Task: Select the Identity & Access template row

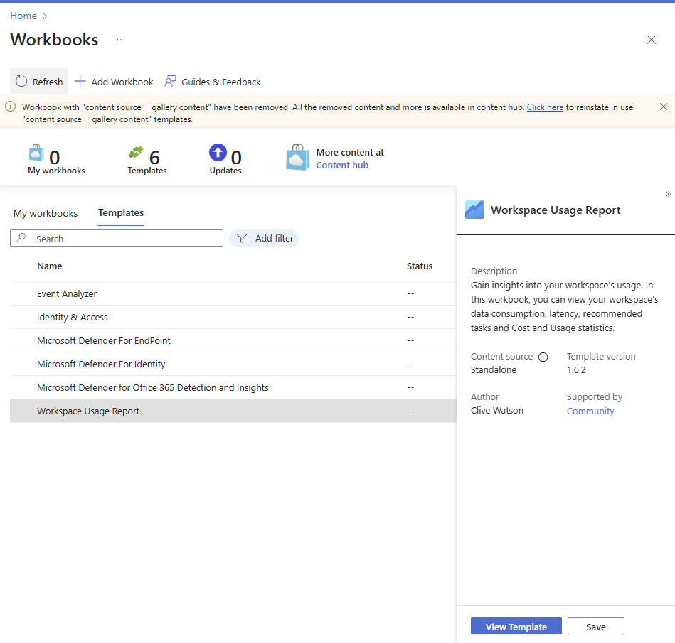Action: [x=233, y=318]
